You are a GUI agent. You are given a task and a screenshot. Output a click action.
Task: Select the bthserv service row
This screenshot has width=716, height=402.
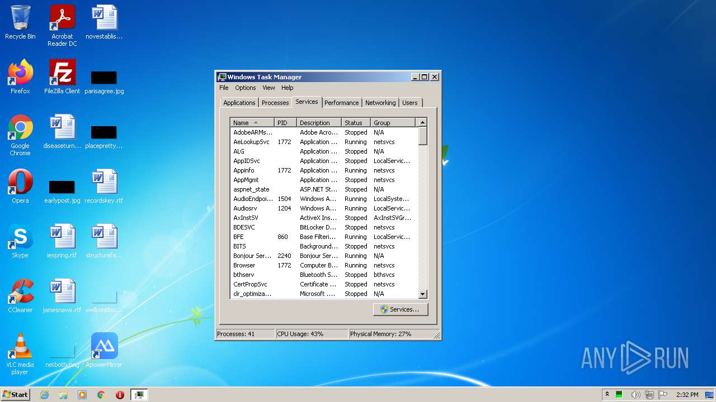point(324,275)
